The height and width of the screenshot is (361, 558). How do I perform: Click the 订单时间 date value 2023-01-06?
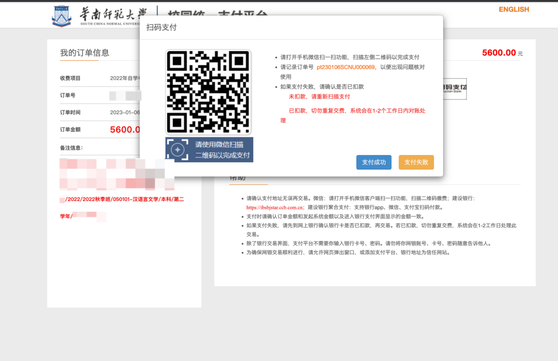125,112
